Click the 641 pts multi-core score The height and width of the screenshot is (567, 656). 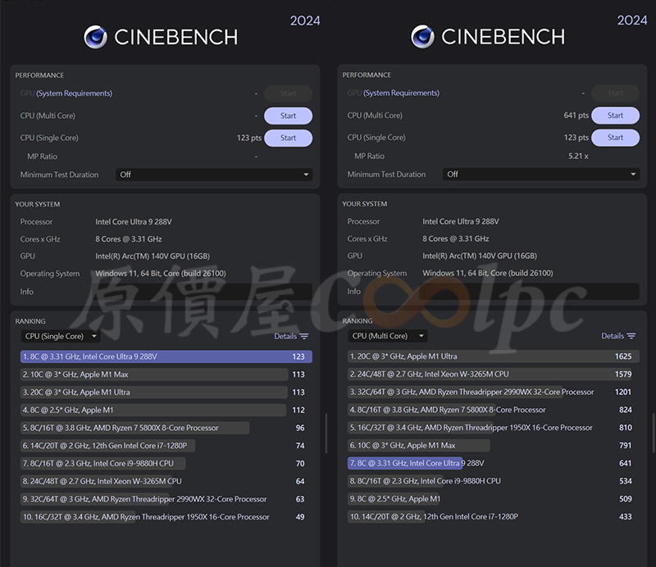[576, 116]
